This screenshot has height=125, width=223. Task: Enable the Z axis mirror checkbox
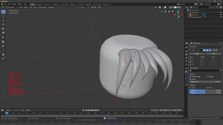pyautogui.click(x=191, y=65)
